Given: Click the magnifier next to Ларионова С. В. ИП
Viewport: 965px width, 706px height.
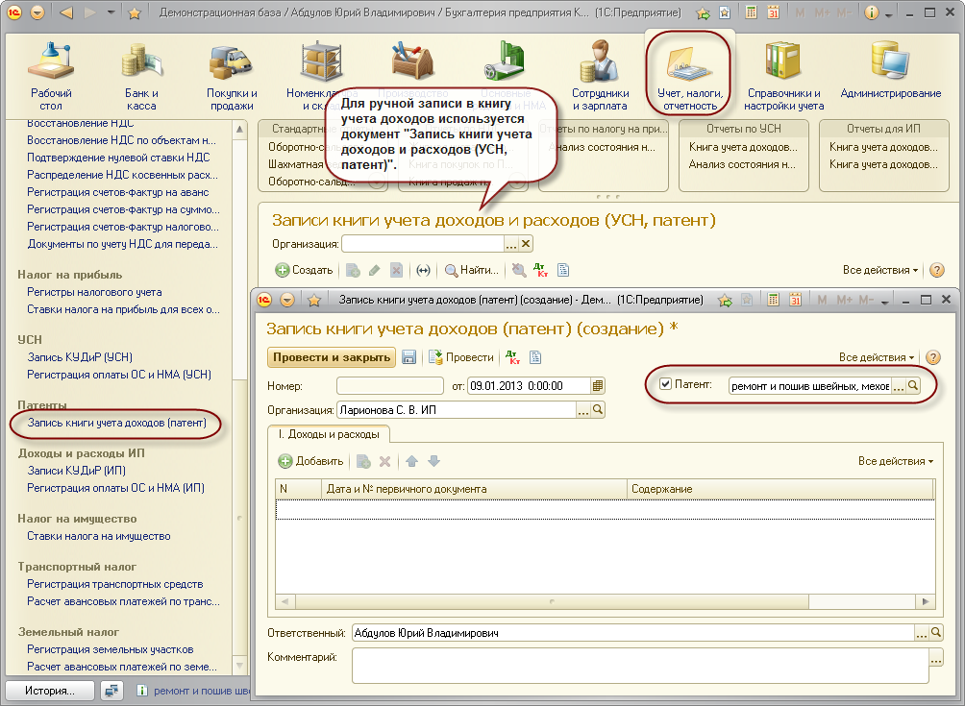Looking at the screenshot, I should [x=598, y=410].
